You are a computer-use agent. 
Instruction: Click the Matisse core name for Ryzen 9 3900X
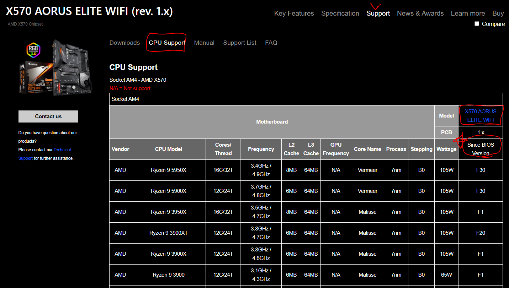(x=367, y=254)
